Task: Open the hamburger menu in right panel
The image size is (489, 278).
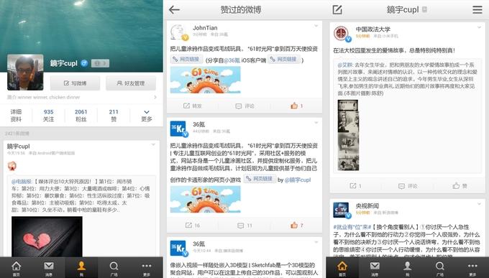Action: click(477, 9)
